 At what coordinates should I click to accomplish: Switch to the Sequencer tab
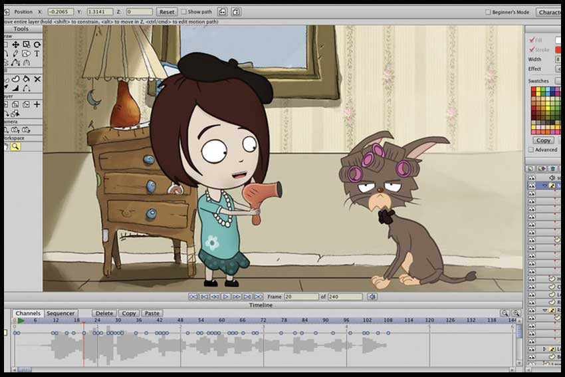click(x=60, y=313)
